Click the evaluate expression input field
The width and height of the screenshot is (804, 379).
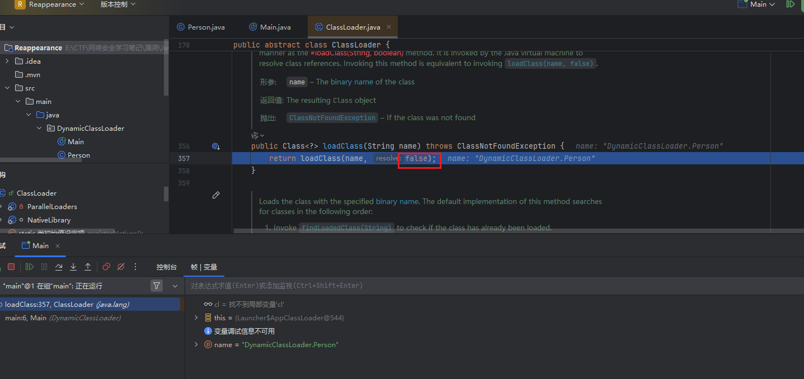392,286
